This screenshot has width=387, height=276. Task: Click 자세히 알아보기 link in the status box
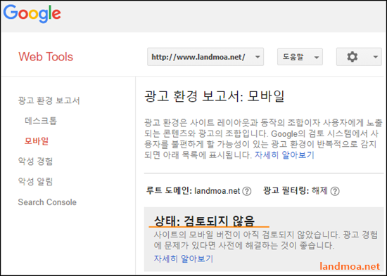pos(183,258)
